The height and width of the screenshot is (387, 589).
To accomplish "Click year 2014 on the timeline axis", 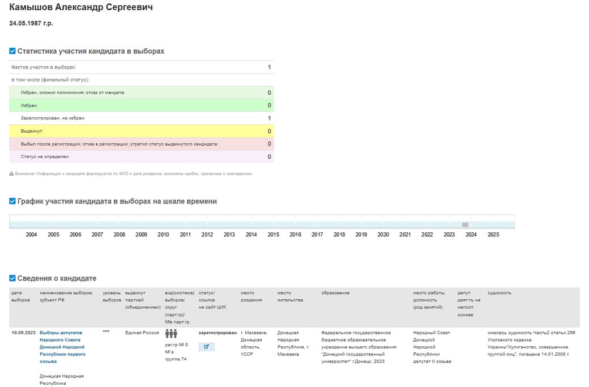I will pyautogui.click(x=251, y=235).
